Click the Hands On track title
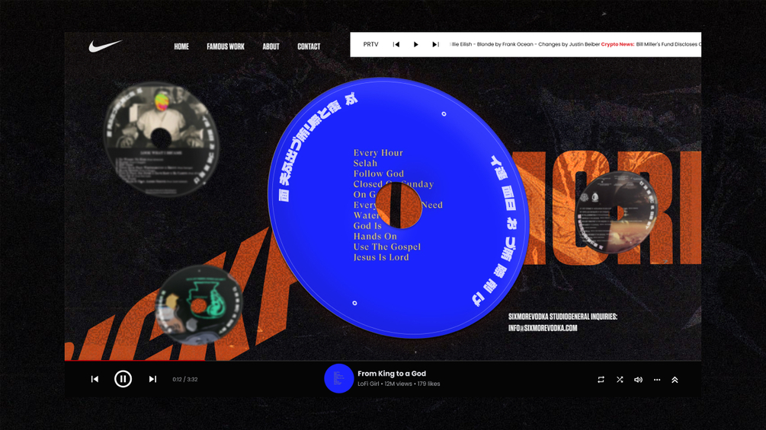Screen dimensions: 766x430 click(x=375, y=237)
